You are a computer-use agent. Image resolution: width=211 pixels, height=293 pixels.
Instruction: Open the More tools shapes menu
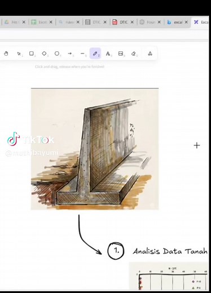coord(150,54)
